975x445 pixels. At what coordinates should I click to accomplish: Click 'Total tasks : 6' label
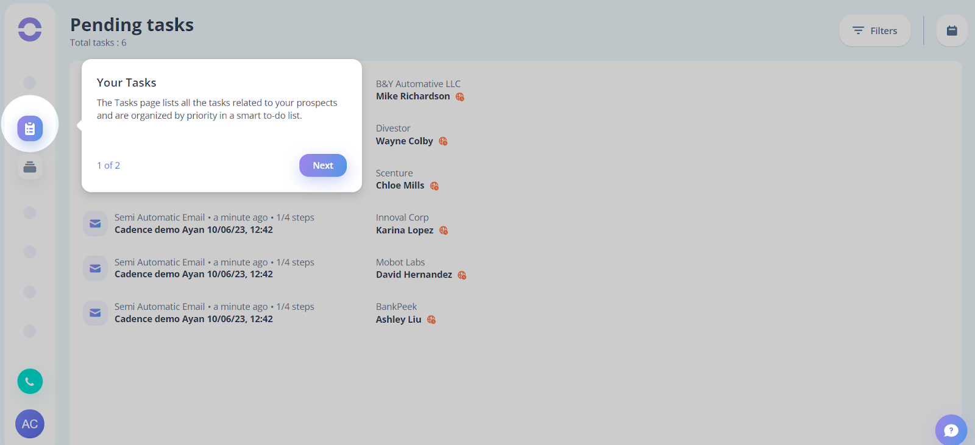click(98, 43)
